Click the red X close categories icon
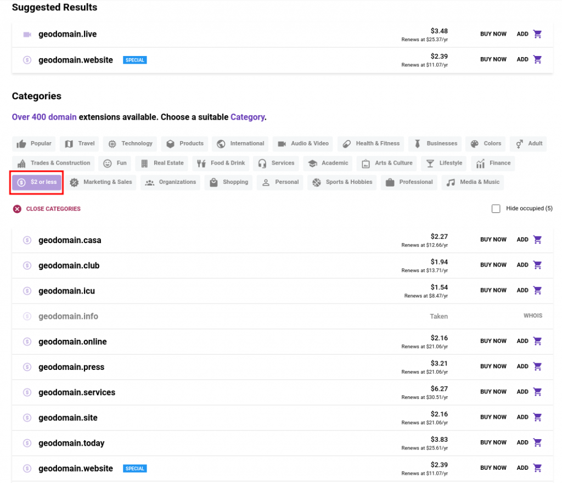Viewport: 562px width, 483px height. [17, 209]
